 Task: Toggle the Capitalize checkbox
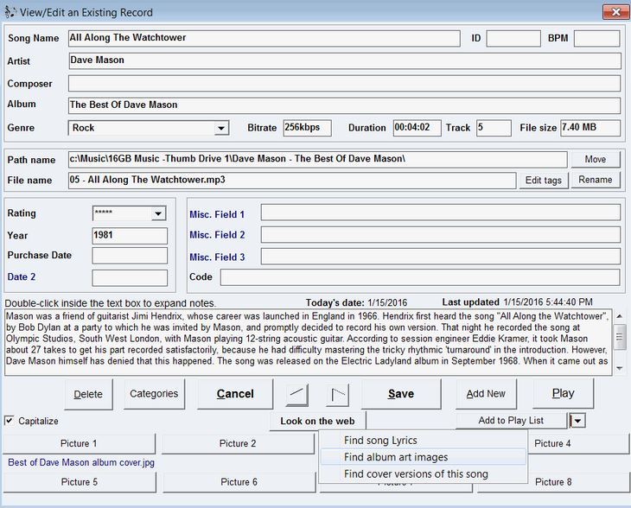coord(10,421)
